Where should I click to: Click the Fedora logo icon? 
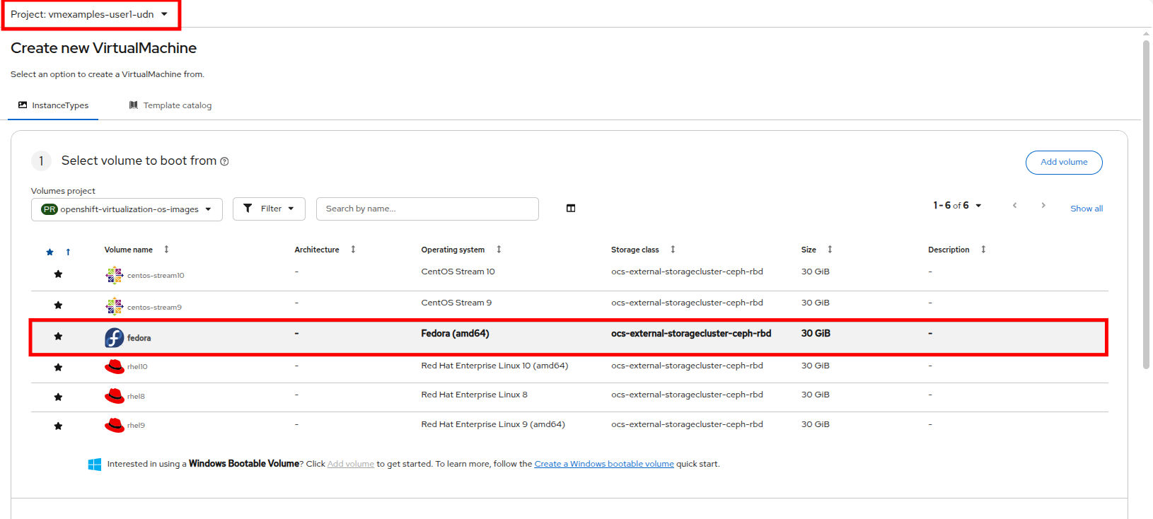(114, 337)
